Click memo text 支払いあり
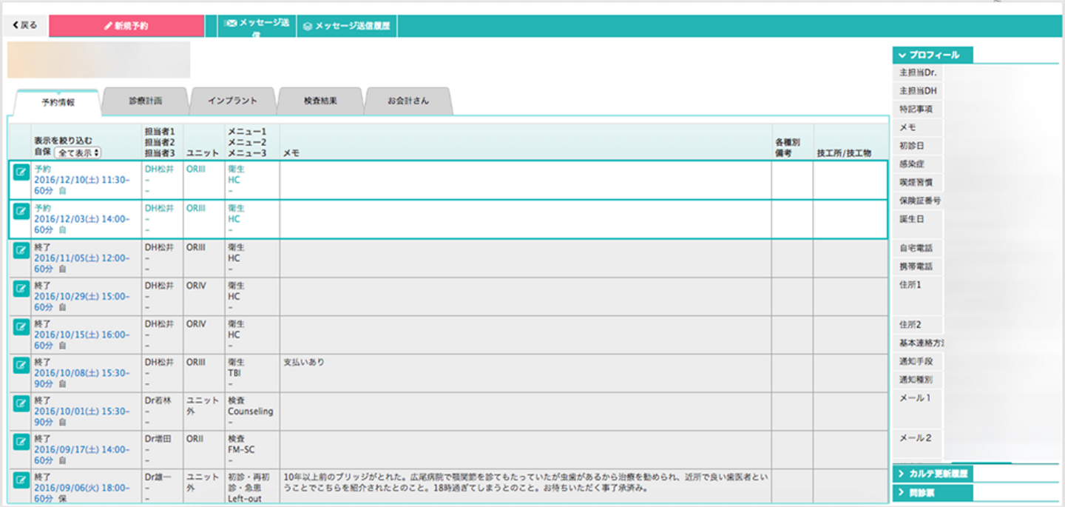Viewport: 1065px width, 507px height. [x=304, y=363]
